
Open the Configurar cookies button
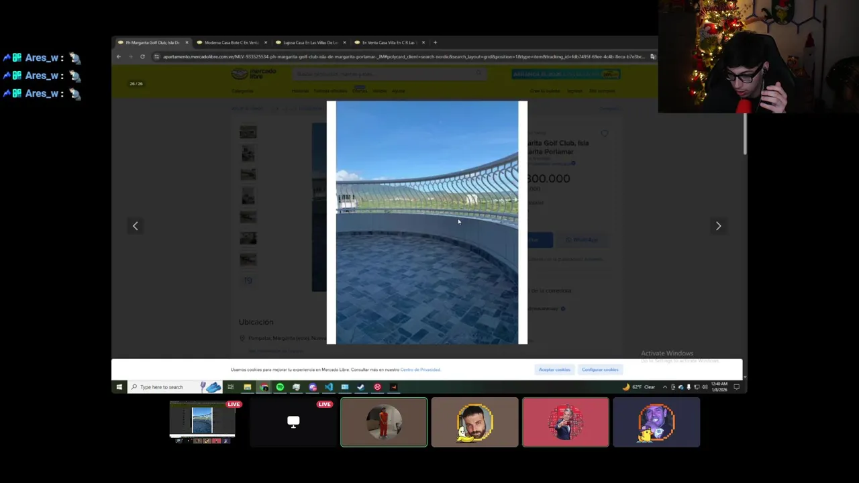pos(600,370)
